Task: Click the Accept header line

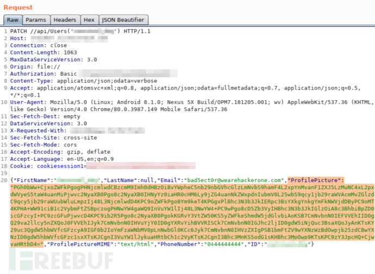Action: (x=185, y=91)
